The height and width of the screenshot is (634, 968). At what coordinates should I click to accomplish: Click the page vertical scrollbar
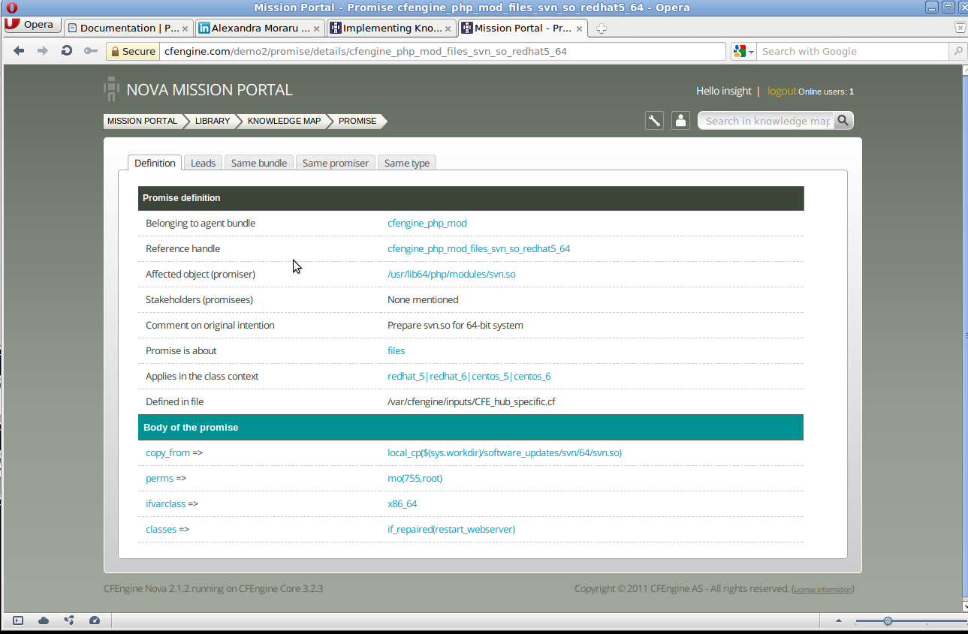click(964, 338)
